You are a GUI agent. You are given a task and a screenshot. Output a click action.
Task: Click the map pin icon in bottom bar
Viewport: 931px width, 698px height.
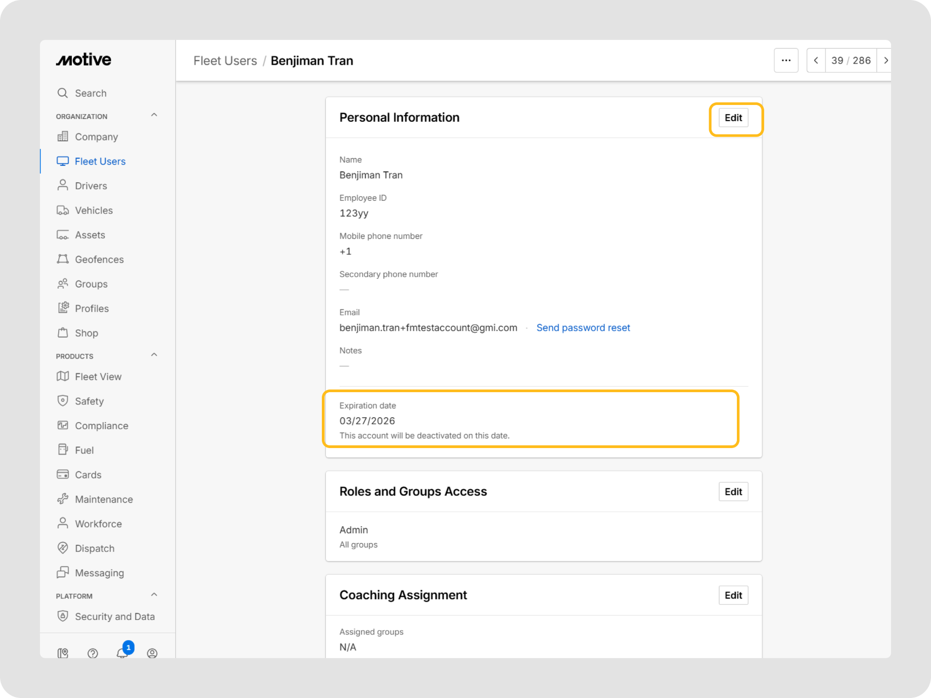pos(63,653)
